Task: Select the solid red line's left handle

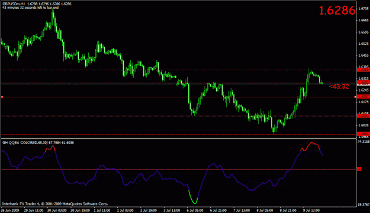Action: tap(2, 97)
